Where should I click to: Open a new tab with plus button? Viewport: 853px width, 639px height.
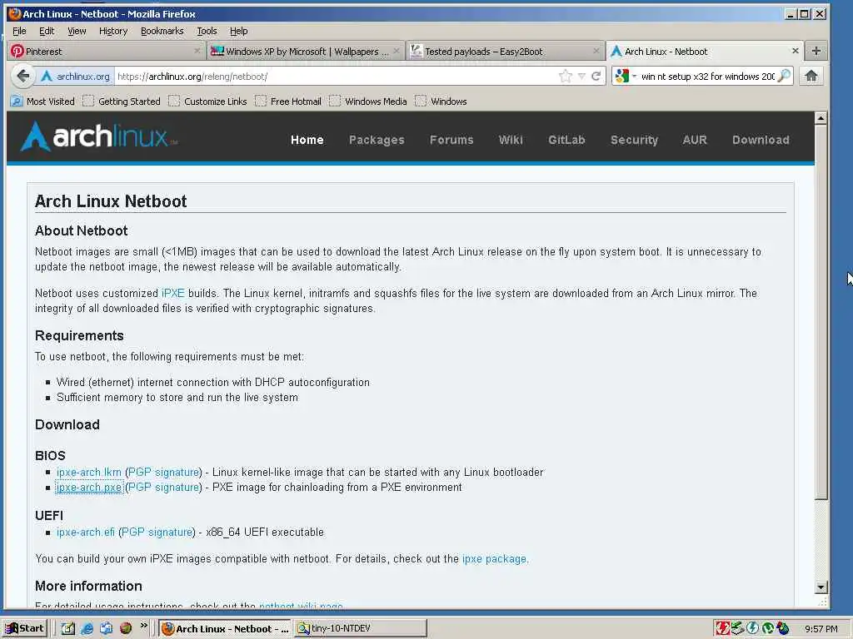(816, 51)
